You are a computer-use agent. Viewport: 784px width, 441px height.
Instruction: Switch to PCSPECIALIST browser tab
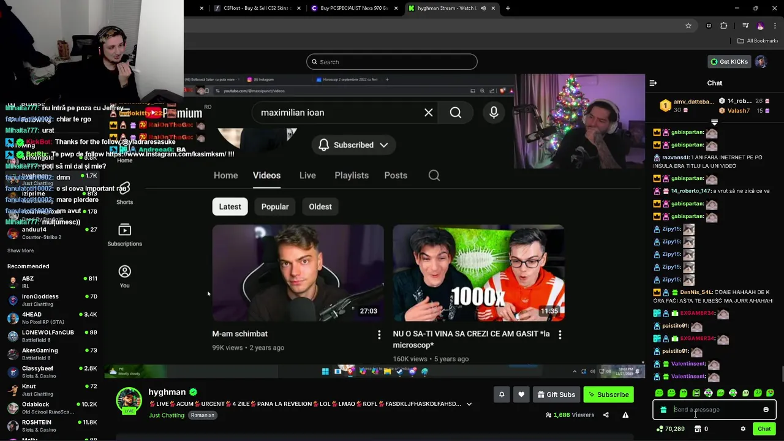click(x=354, y=8)
